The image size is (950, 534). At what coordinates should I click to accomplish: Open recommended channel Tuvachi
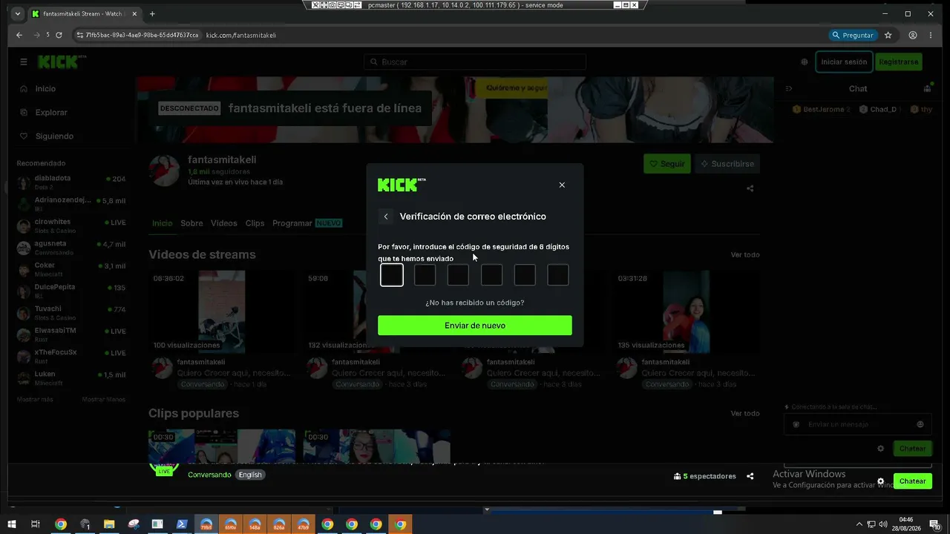(71, 311)
